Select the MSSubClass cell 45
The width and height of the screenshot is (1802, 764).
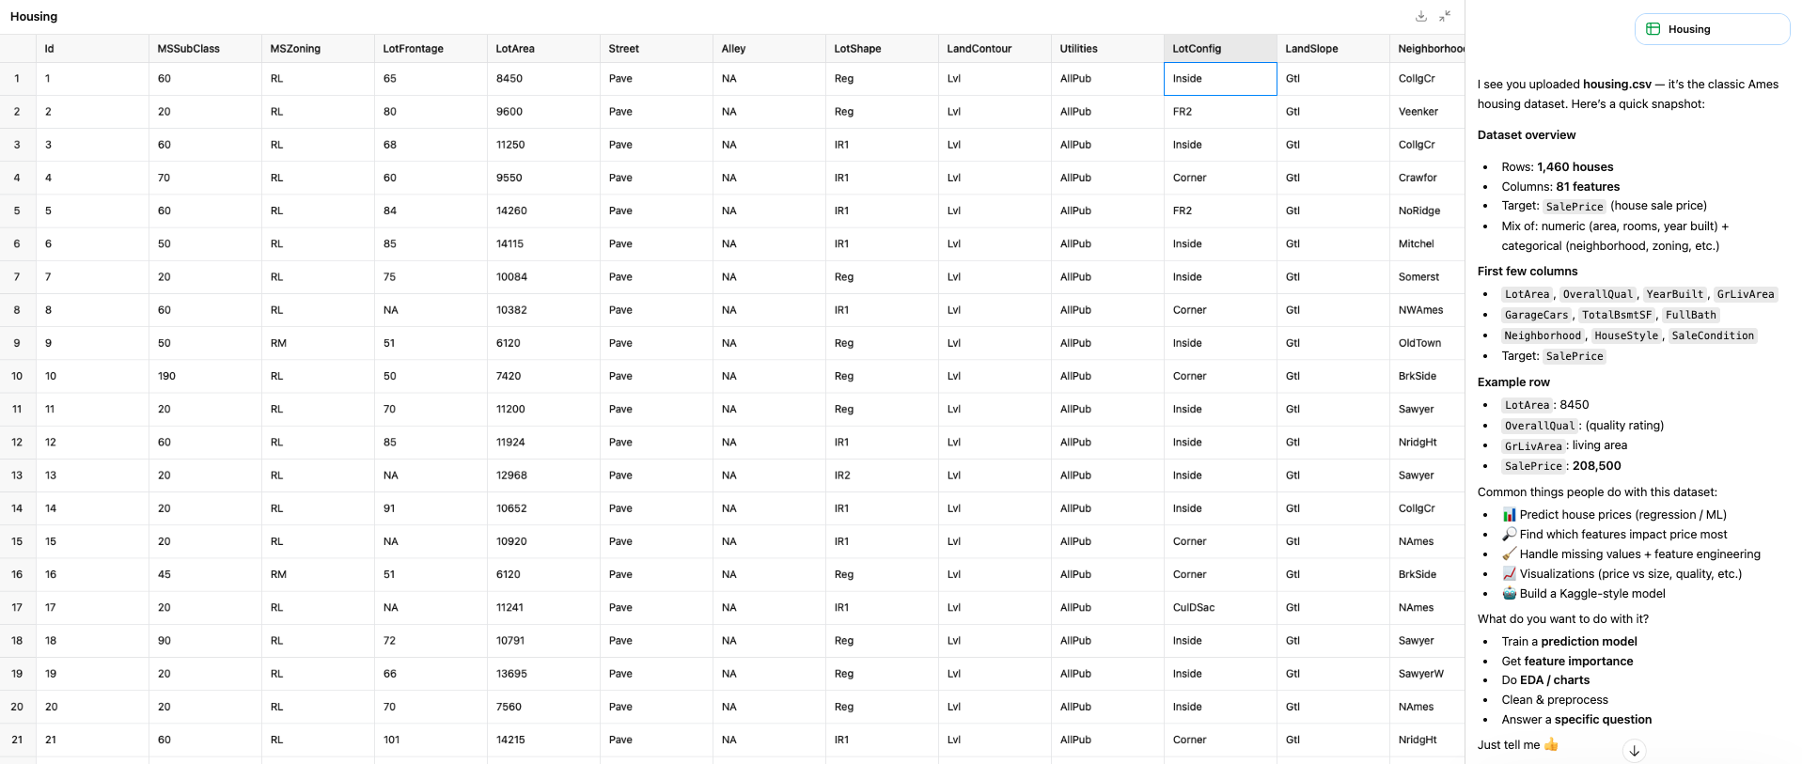pos(205,574)
